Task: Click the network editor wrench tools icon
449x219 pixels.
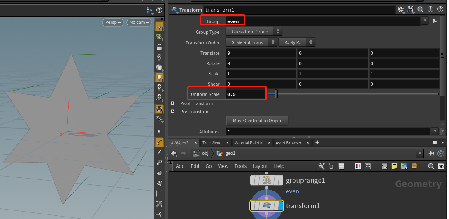Action: [x=321, y=166]
